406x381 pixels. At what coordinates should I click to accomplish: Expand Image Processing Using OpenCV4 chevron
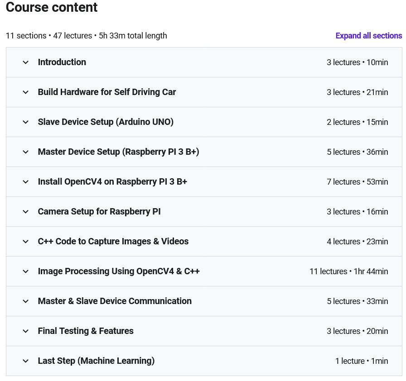pos(25,271)
